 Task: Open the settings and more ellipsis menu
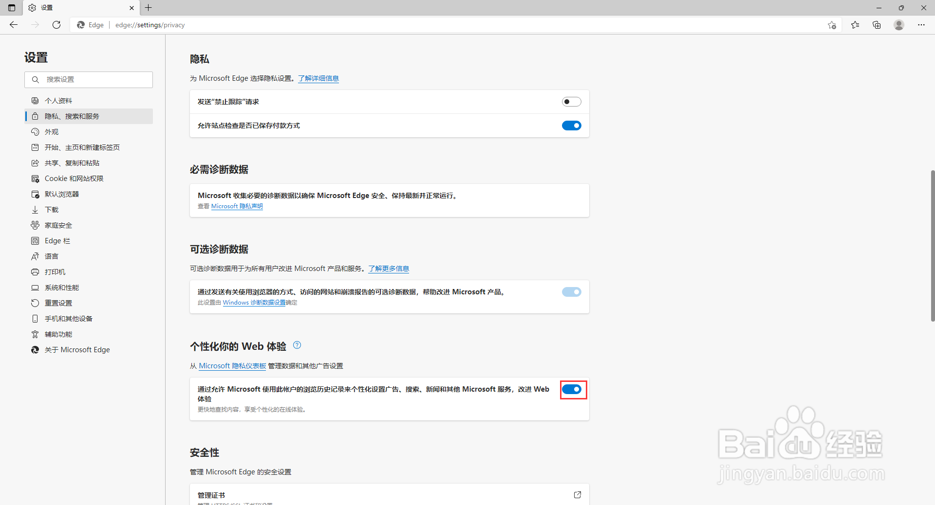(x=921, y=25)
